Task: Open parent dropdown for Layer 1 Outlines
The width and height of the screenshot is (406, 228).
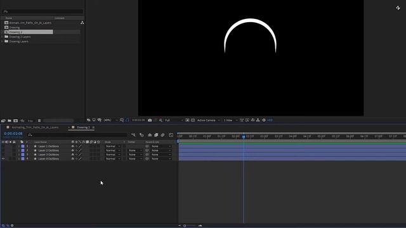Action: pos(160,146)
